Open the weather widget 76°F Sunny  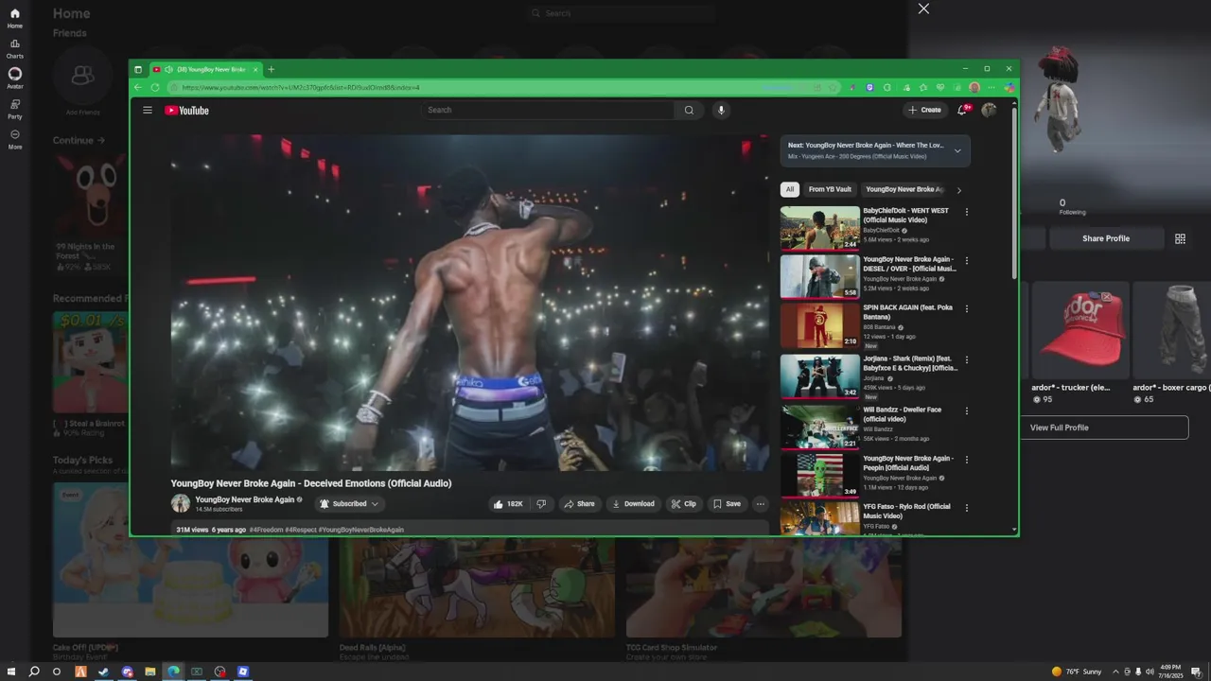[x=1077, y=672]
